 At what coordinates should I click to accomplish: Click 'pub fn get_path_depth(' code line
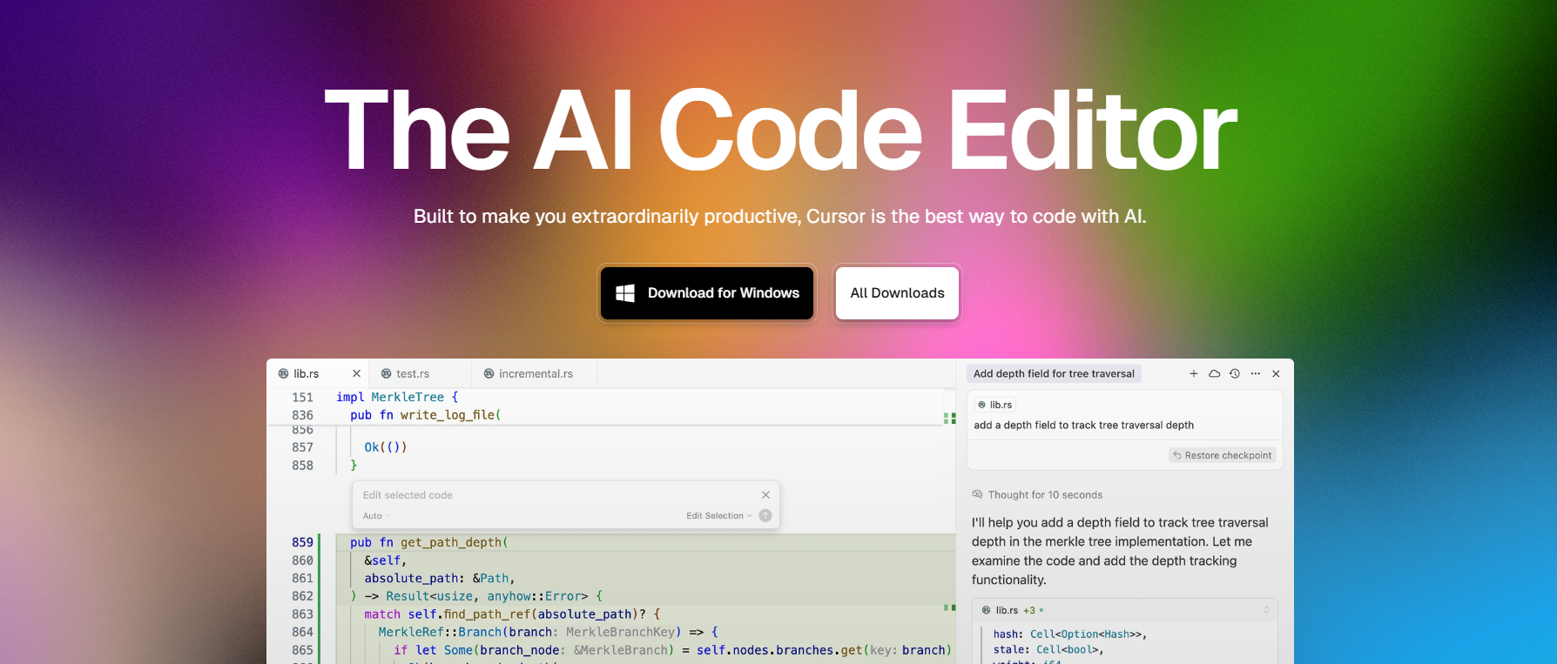(x=429, y=542)
